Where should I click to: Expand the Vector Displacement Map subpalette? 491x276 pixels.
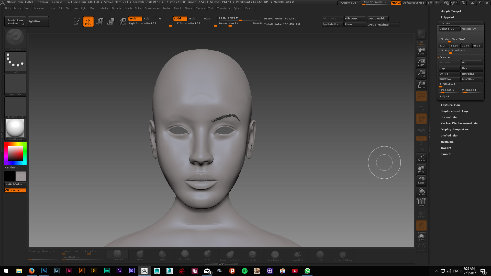coord(460,123)
